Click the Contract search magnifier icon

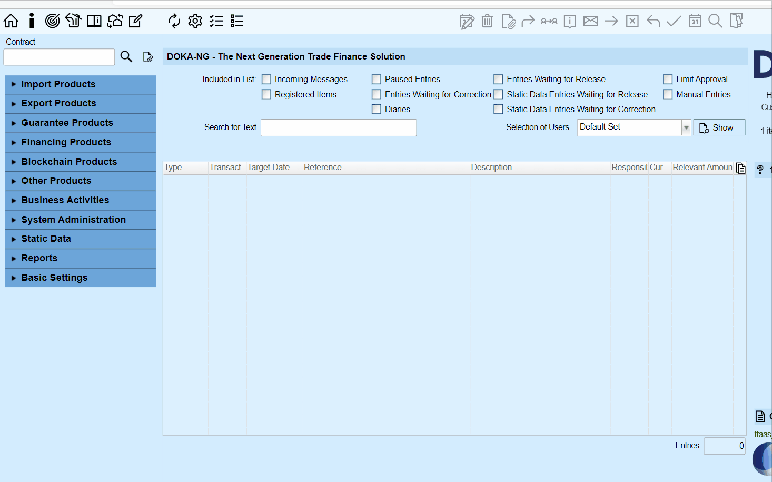pyautogui.click(x=126, y=56)
